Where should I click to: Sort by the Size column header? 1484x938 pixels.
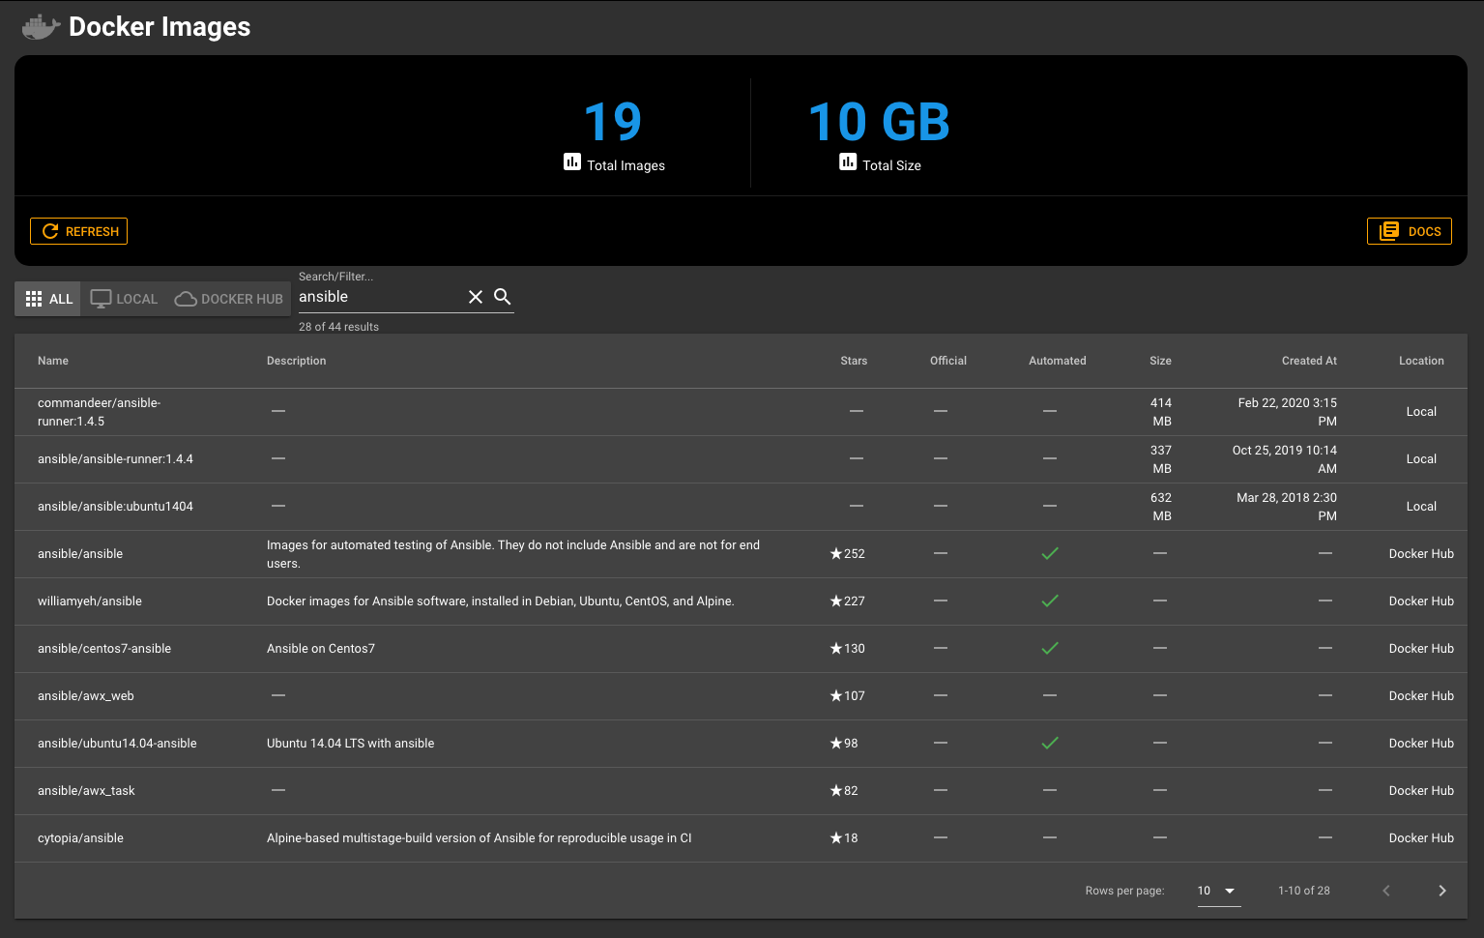[x=1160, y=361]
